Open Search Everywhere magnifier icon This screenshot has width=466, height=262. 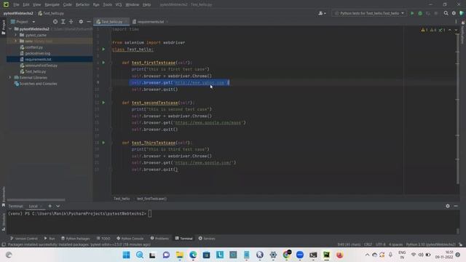pyautogui.click(x=446, y=13)
